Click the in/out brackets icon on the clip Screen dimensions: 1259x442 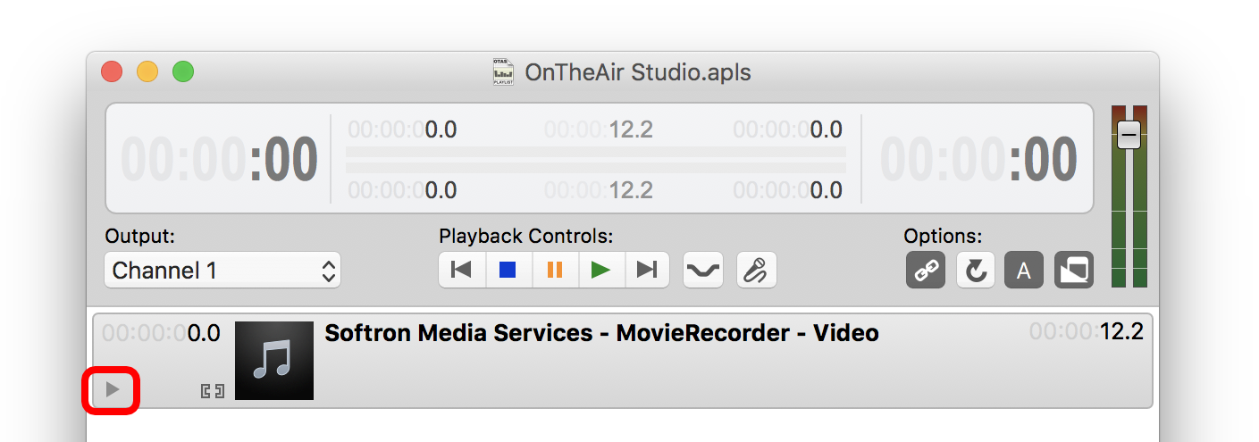point(212,390)
